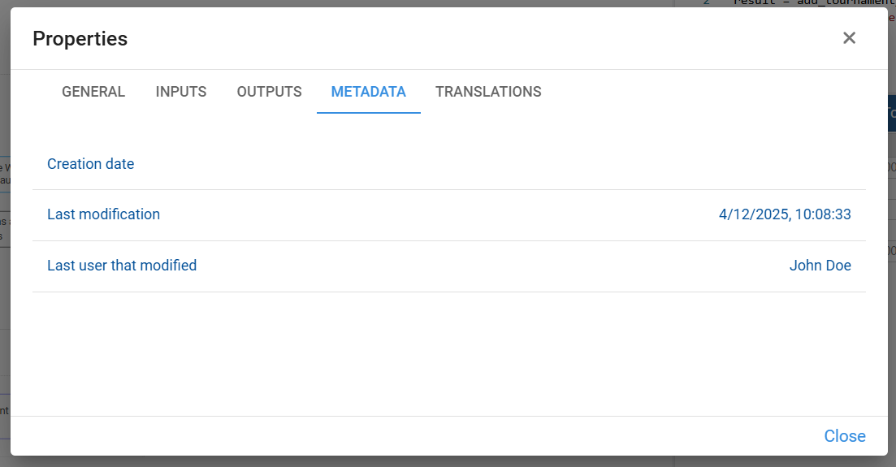Open the INPUTS tab
This screenshot has width=896, height=467.
181,92
